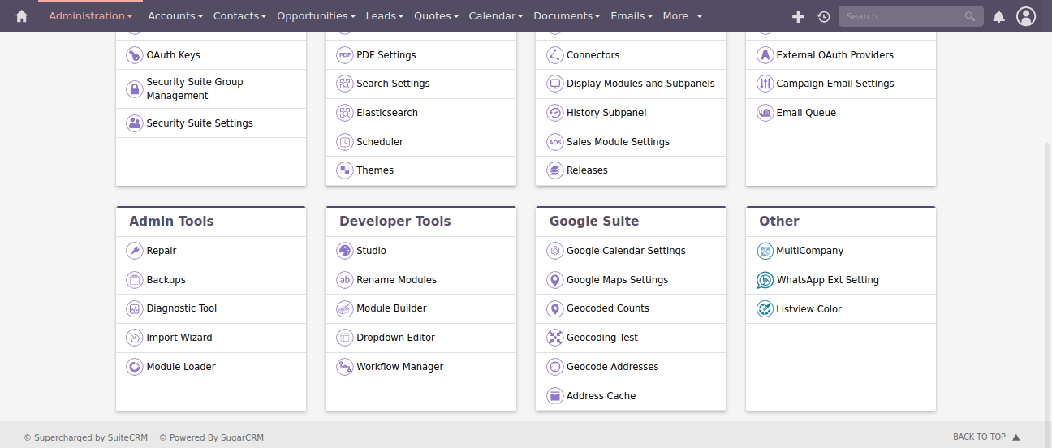Click the notifications bell icon

pyautogui.click(x=999, y=16)
